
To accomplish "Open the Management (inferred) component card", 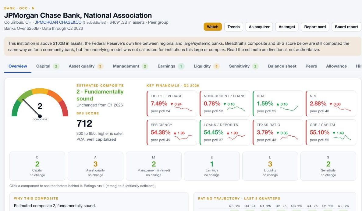I will [154, 166].
